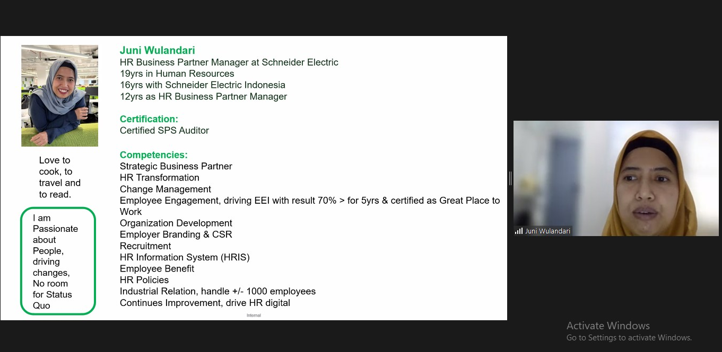Click the "Internal" footer label on slide
This screenshot has width=722, height=352.
(x=254, y=315)
